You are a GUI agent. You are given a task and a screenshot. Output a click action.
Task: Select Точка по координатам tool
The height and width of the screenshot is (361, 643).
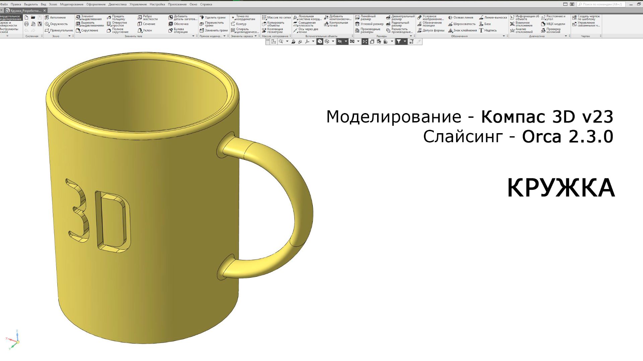pyautogui.click(x=243, y=18)
